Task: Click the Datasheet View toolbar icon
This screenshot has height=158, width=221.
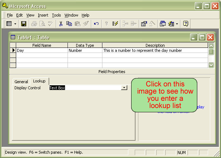Action: pyautogui.click(x=9, y=24)
